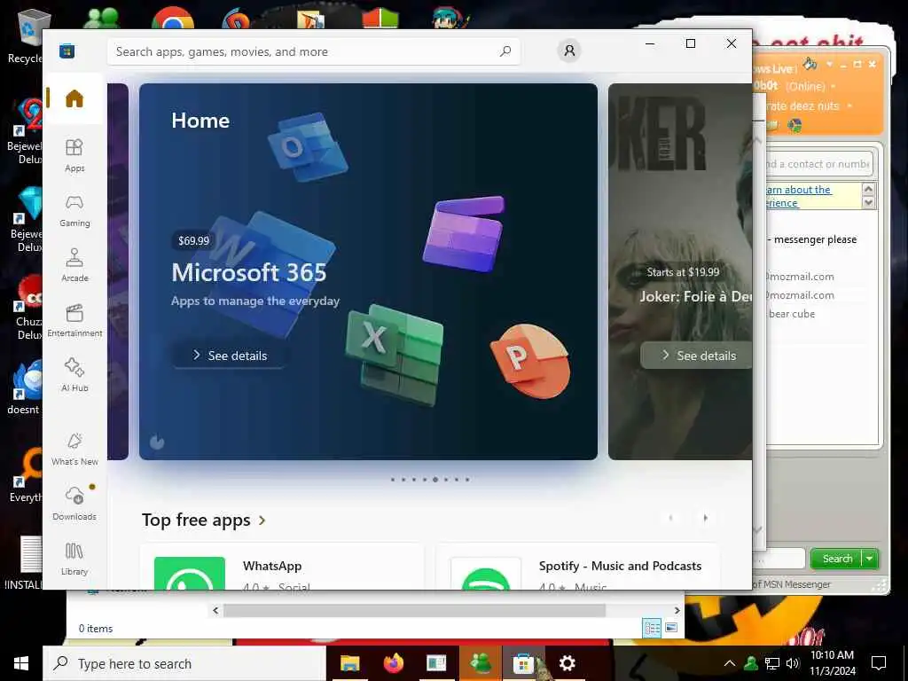Open Messenger from the taskbar

tap(480, 663)
